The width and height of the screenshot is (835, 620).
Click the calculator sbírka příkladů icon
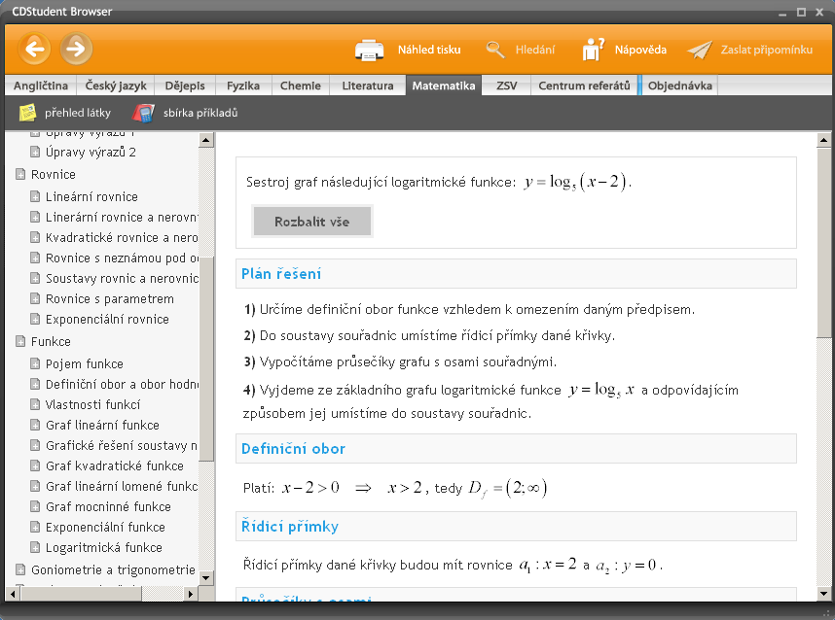pyautogui.click(x=143, y=113)
